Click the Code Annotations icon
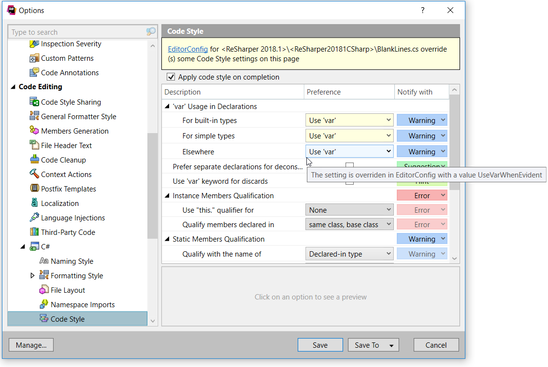The width and height of the screenshot is (548, 367). [x=34, y=72]
